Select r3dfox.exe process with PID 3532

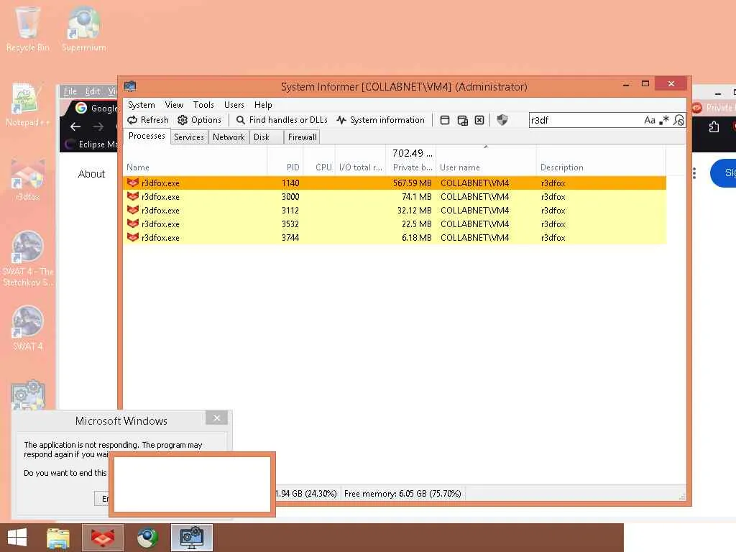[x=395, y=224]
